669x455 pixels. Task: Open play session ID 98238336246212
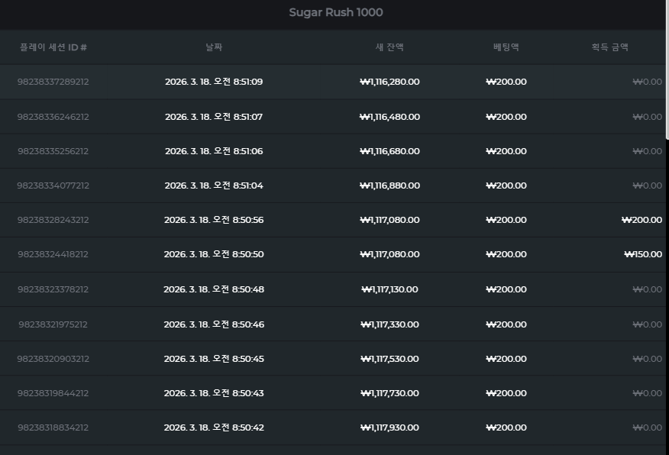coord(53,116)
